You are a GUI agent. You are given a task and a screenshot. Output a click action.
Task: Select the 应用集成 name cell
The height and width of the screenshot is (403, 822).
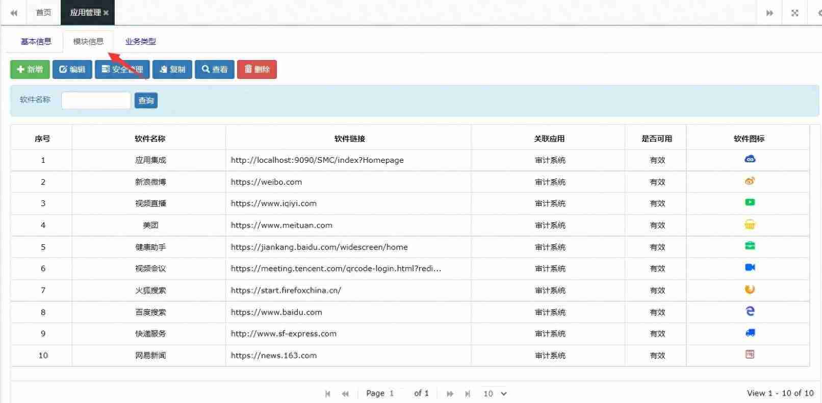coord(150,160)
